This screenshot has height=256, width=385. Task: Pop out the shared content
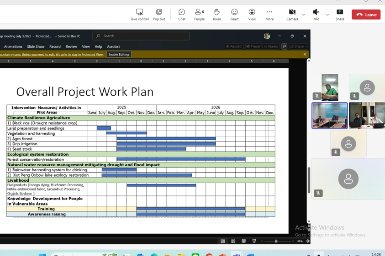click(x=159, y=15)
